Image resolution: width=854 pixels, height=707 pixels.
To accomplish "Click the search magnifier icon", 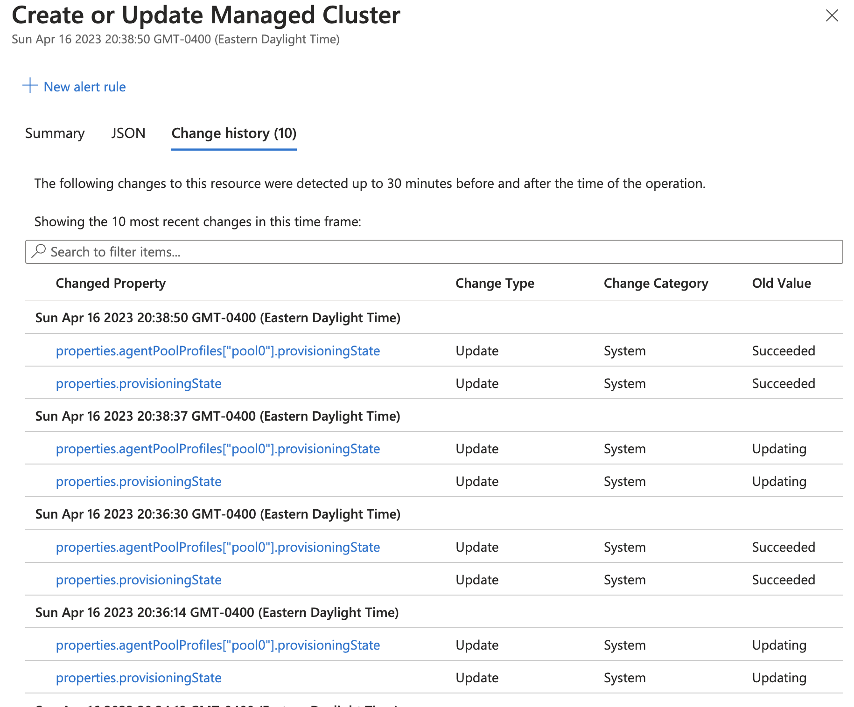I will [39, 252].
